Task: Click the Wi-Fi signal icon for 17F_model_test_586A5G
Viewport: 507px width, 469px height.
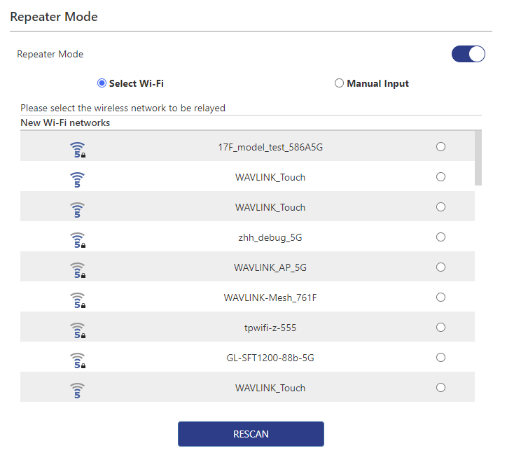Action: pos(78,148)
